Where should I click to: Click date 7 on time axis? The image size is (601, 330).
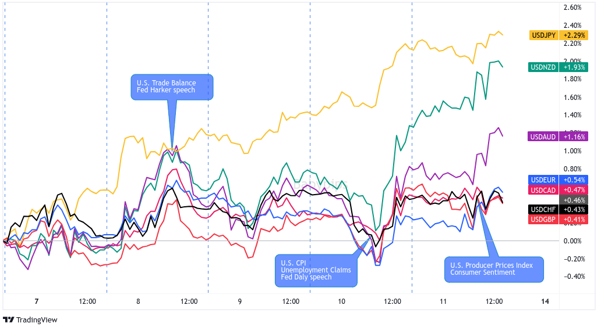(36, 302)
